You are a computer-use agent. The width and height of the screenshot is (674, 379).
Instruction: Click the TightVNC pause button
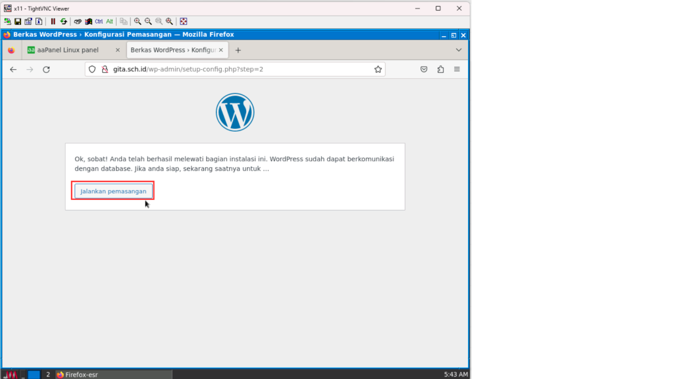click(x=54, y=21)
